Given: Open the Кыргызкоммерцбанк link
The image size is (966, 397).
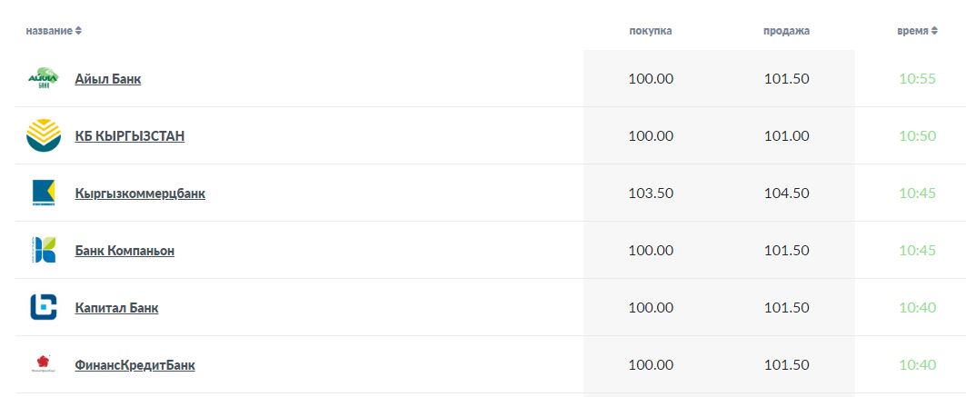Looking at the screenshot, I should 140,194.
